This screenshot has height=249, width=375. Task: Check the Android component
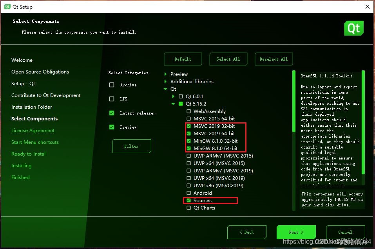189,193
